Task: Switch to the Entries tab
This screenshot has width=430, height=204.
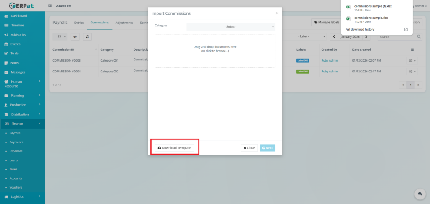Action: click(x=79, y=23)
